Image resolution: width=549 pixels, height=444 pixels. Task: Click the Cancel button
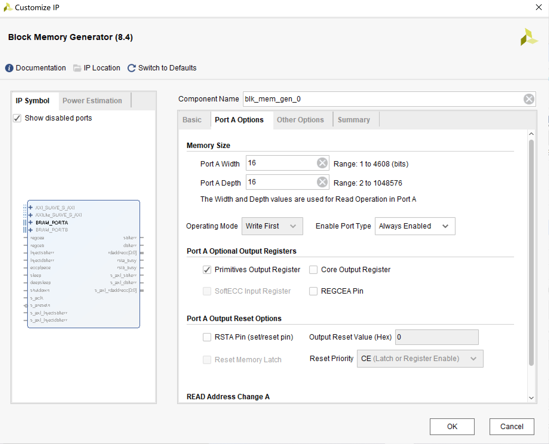pos(512,427)
